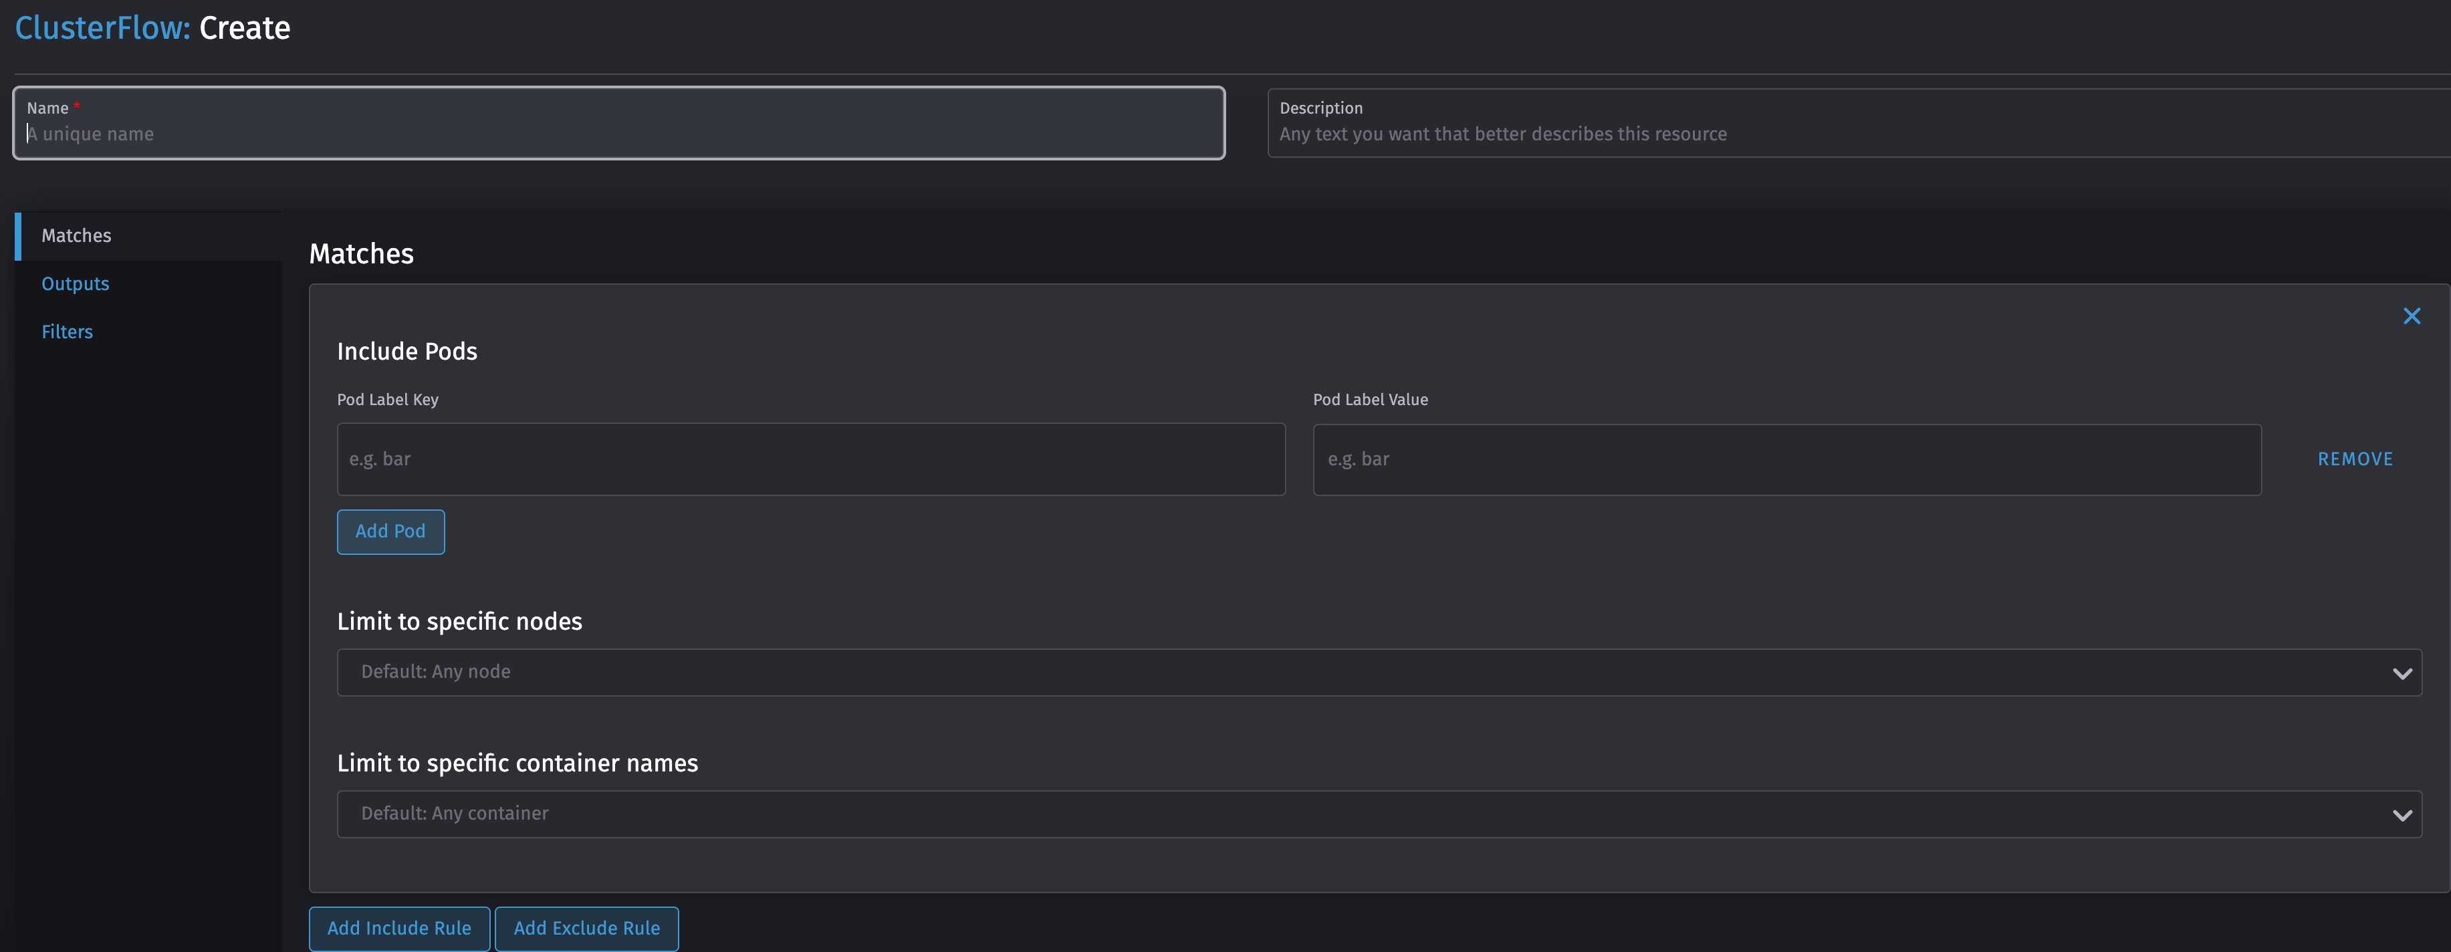The image size is (2451, 952).
Task: Click the ClusterFlow heading link
Action: click(99, 27)
